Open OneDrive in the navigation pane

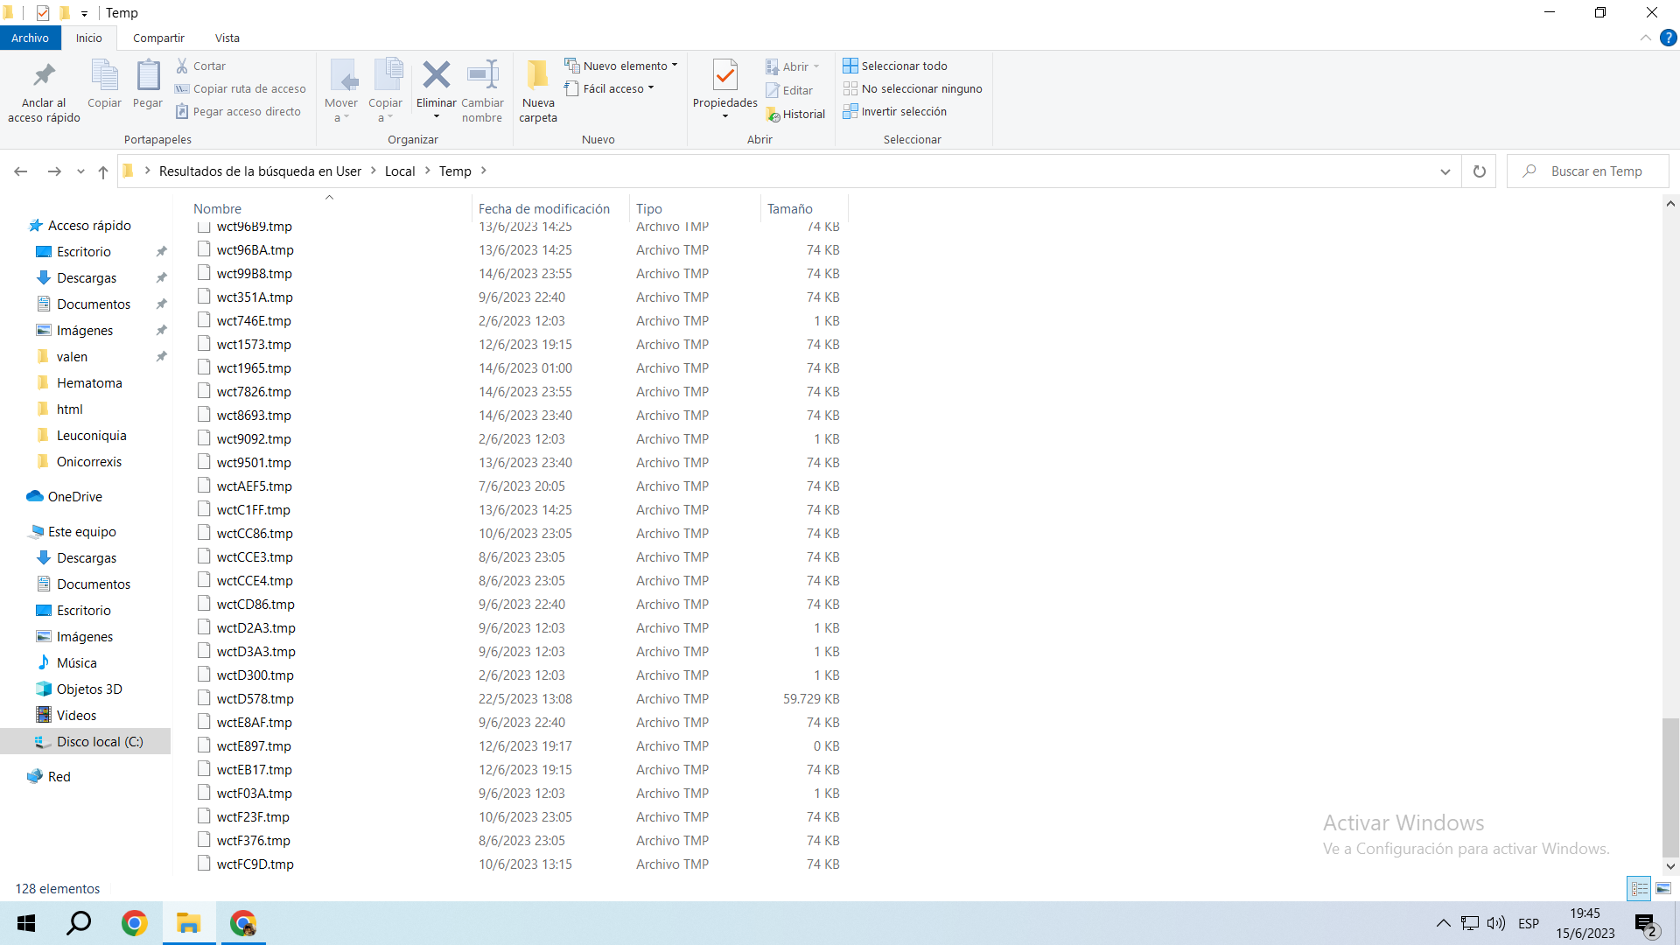click(74, 496)
